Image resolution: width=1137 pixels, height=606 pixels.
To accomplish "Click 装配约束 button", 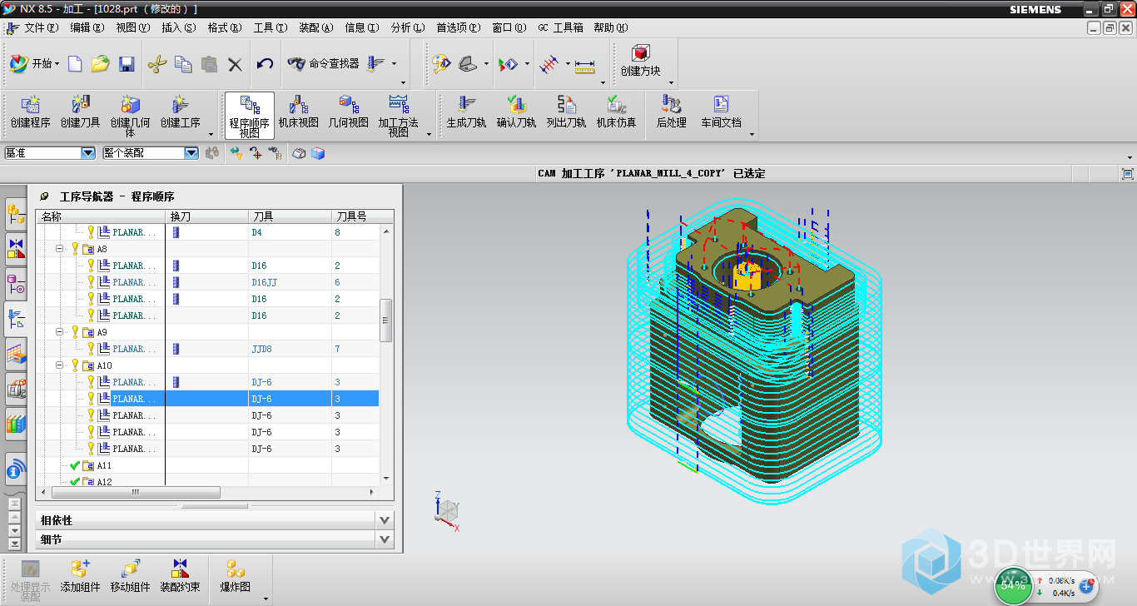I will (x=180, y=577).
